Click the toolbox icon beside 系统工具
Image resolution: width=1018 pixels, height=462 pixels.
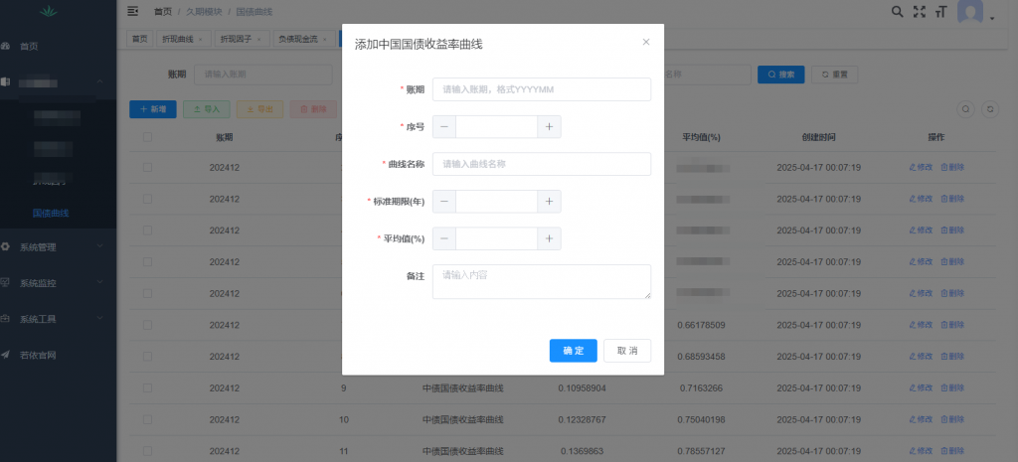[5, 319]
